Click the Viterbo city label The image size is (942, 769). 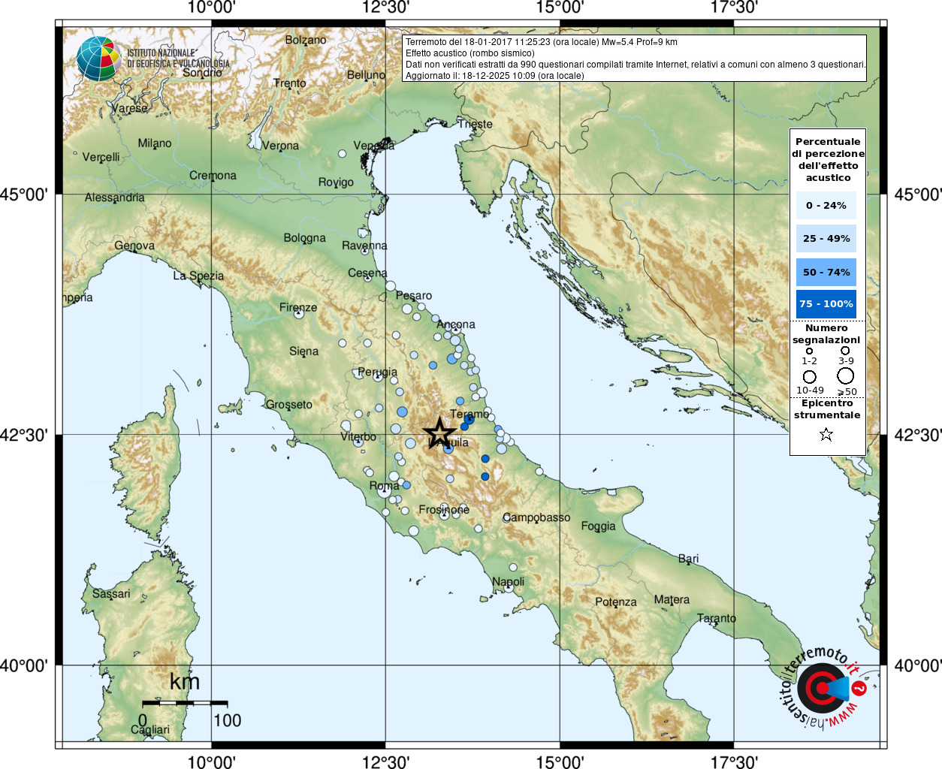tap(358, 436)
